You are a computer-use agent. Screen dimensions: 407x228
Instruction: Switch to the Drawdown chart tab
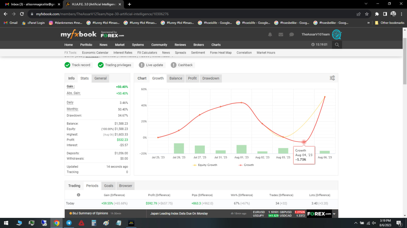click(x=211, y=78)
